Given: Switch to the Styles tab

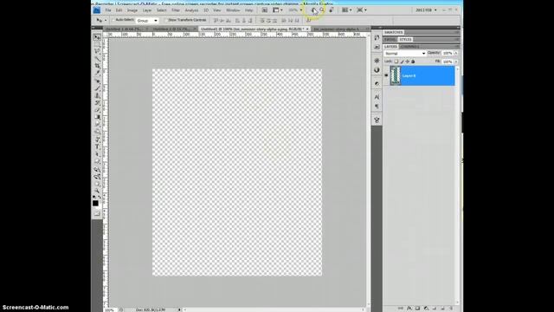Looking at the screenshot, I should [x=405, y=40].
